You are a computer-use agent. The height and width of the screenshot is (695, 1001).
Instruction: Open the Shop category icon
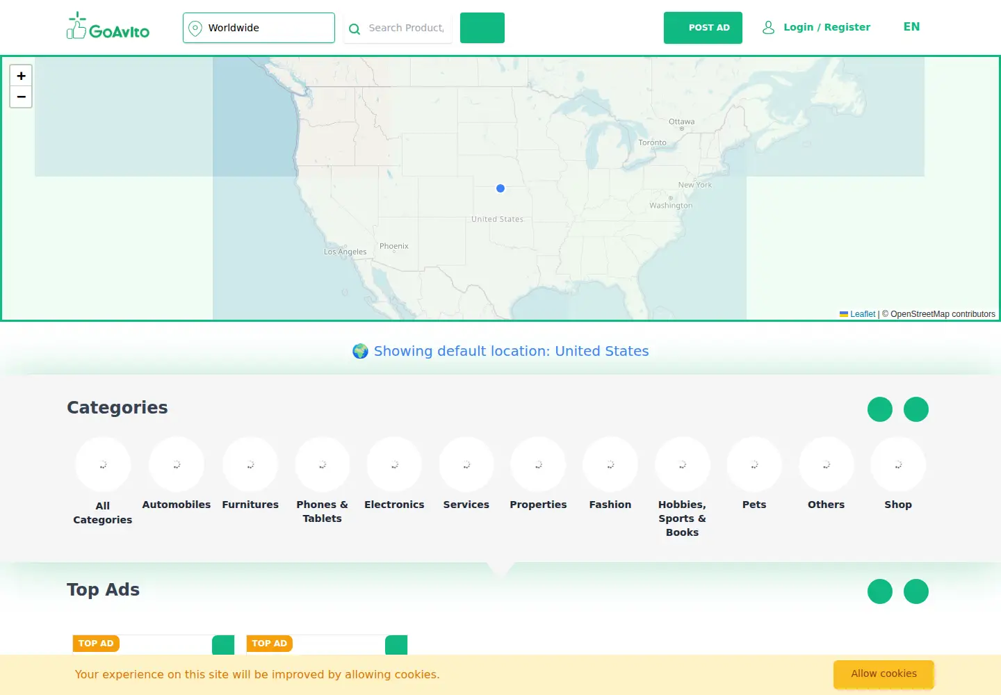coord(898,464)
